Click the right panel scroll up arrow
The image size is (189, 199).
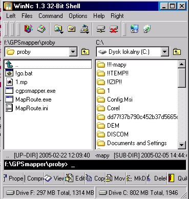[182, 64]
